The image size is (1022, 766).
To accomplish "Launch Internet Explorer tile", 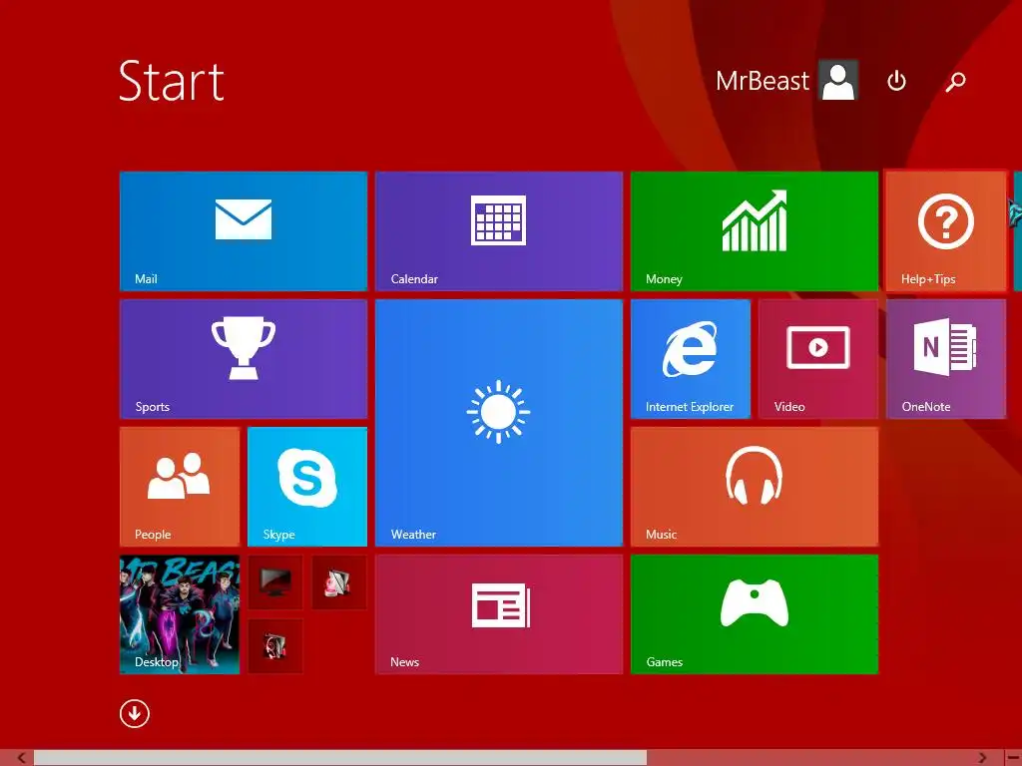I will click(x=691, y=359).
